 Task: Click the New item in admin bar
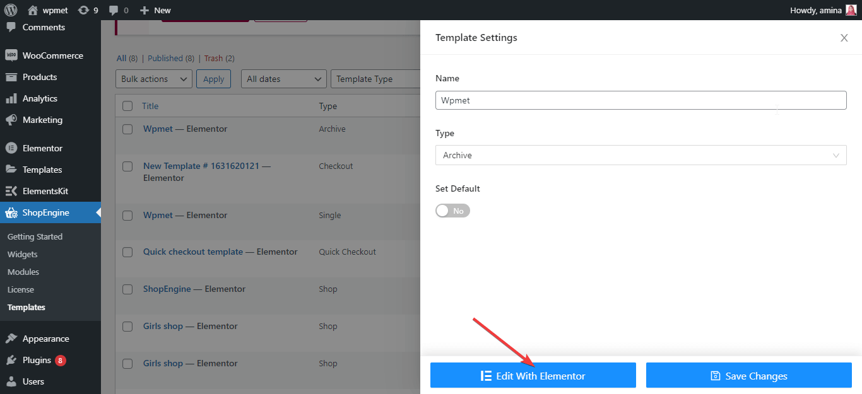pyautogui.click(x=155, y=10)
